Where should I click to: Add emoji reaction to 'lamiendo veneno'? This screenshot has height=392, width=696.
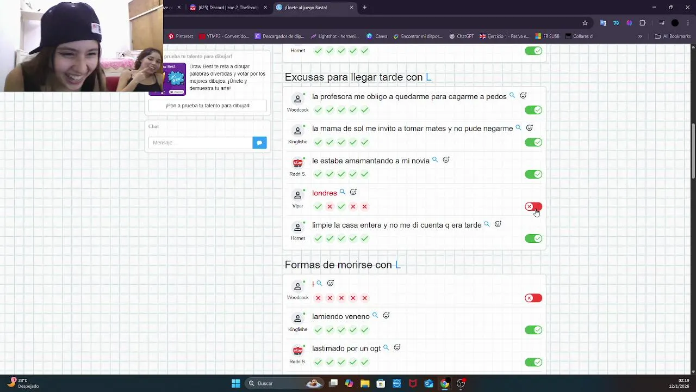[386, 316]
